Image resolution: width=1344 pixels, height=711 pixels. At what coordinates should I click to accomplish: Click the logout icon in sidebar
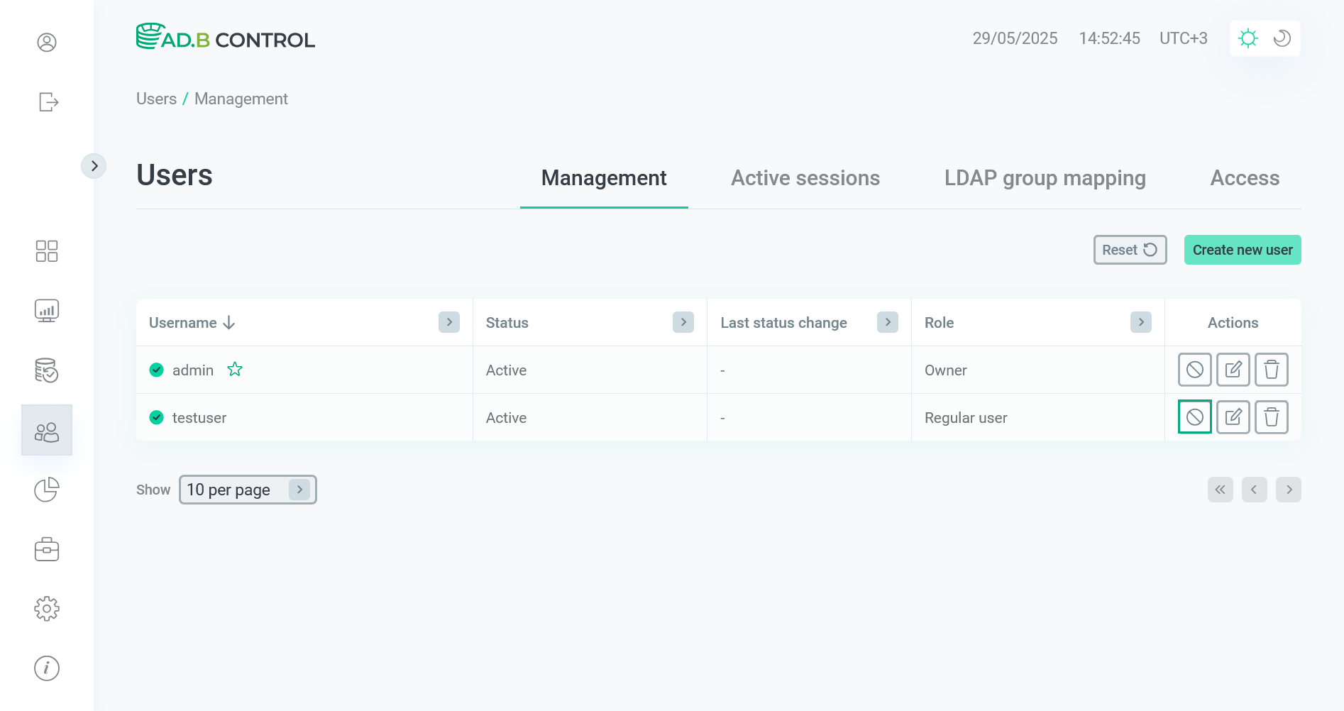click(x=48, y=102)
